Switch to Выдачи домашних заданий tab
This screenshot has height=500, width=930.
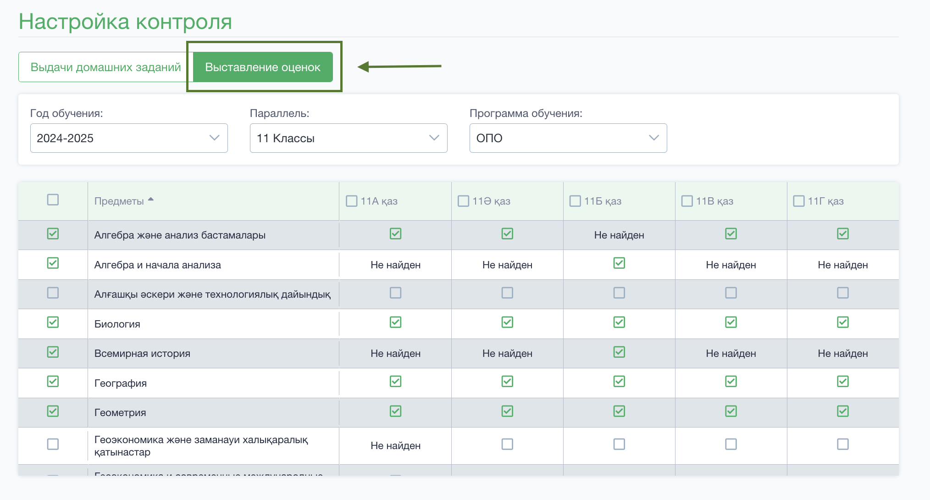pyautogui.click(x=106, y=67)
